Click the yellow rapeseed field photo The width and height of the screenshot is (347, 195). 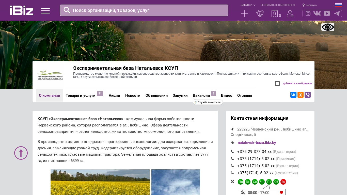point(100,182)
